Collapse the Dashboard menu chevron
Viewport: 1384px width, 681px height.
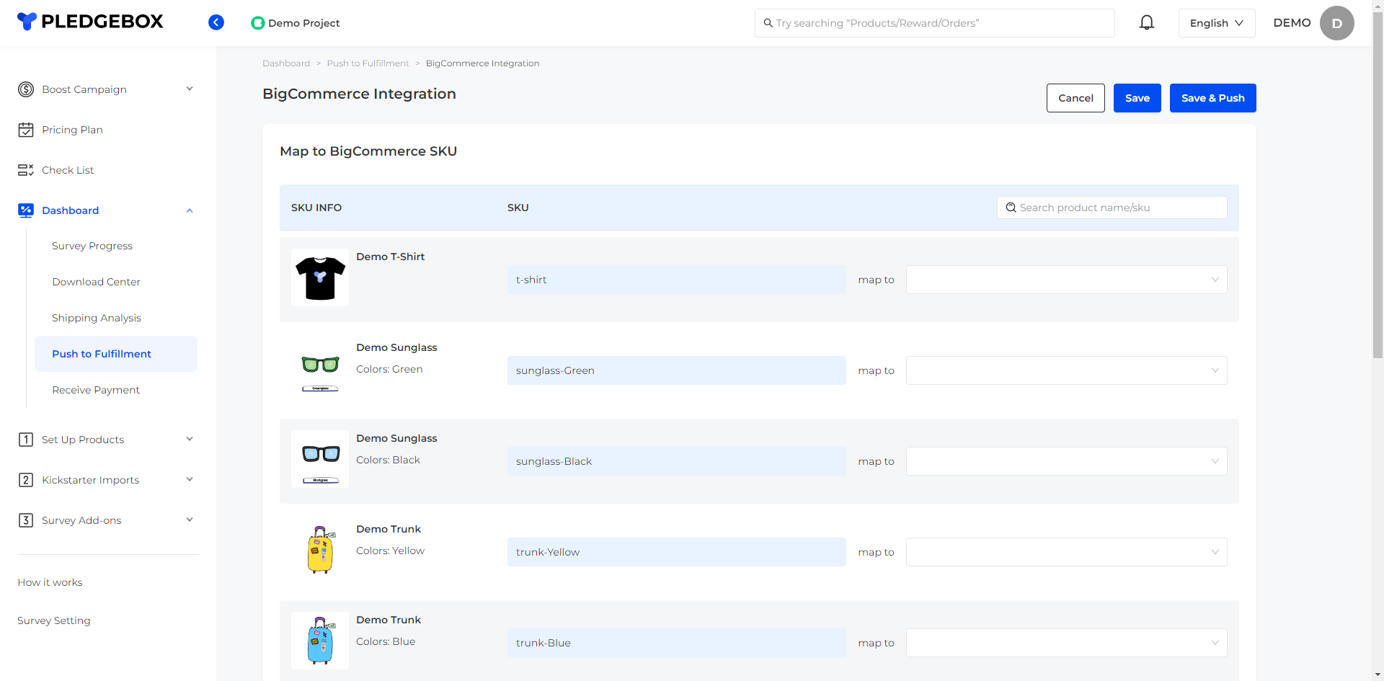[x=190, y=210]
